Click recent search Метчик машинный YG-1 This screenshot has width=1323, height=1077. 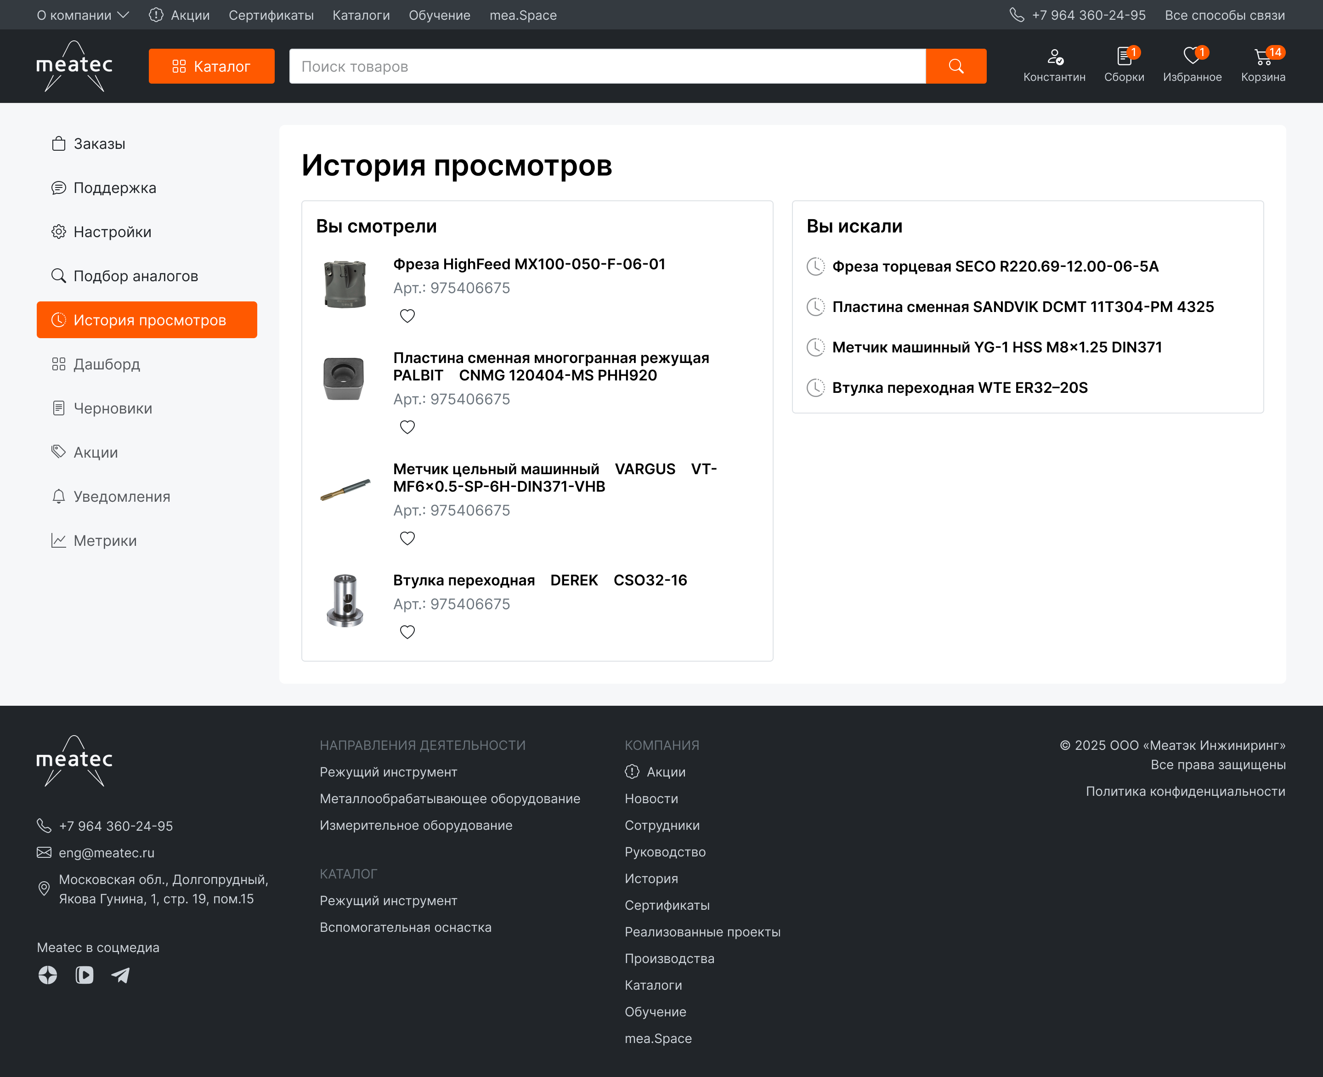pos(997,347)
